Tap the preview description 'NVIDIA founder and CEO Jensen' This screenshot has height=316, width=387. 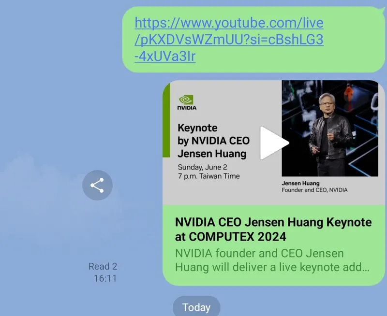259,253
